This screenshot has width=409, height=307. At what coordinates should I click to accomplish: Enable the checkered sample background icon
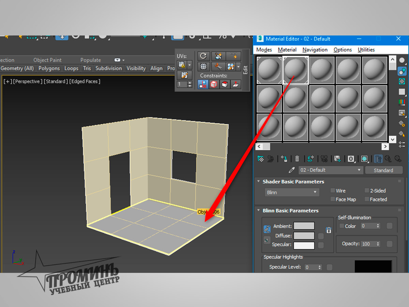click(x=403, y=81)
